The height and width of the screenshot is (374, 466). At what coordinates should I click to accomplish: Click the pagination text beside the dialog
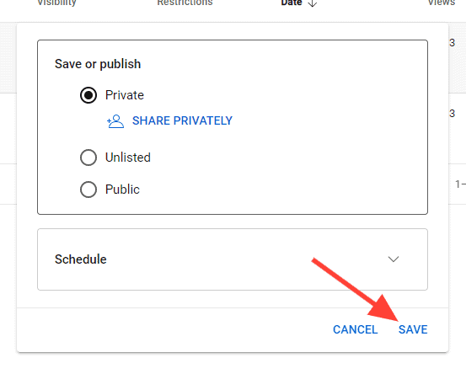[x=460, y=184]
